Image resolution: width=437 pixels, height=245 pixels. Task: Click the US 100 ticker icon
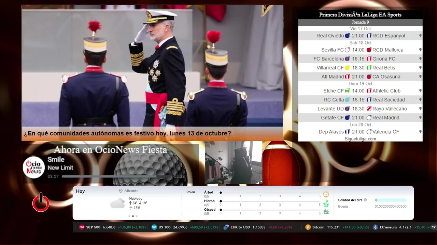click(154, 227)
